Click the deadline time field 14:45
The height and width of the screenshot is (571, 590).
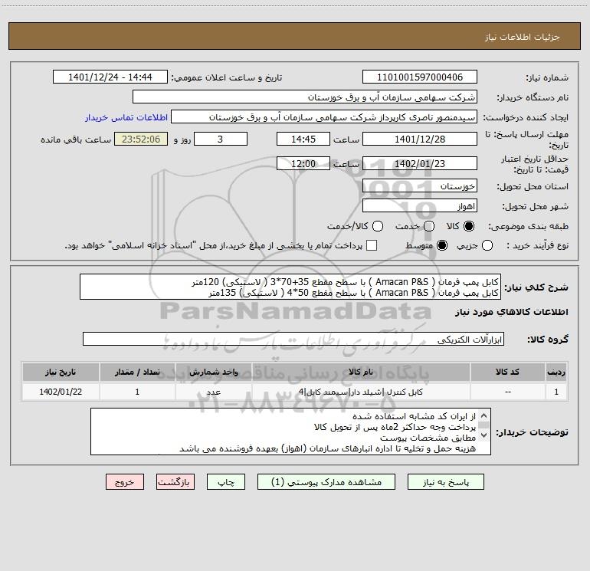[303, 139]
